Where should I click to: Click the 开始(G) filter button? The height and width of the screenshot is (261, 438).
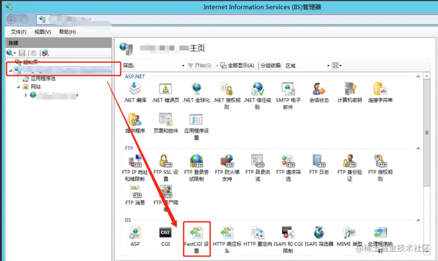199,65
